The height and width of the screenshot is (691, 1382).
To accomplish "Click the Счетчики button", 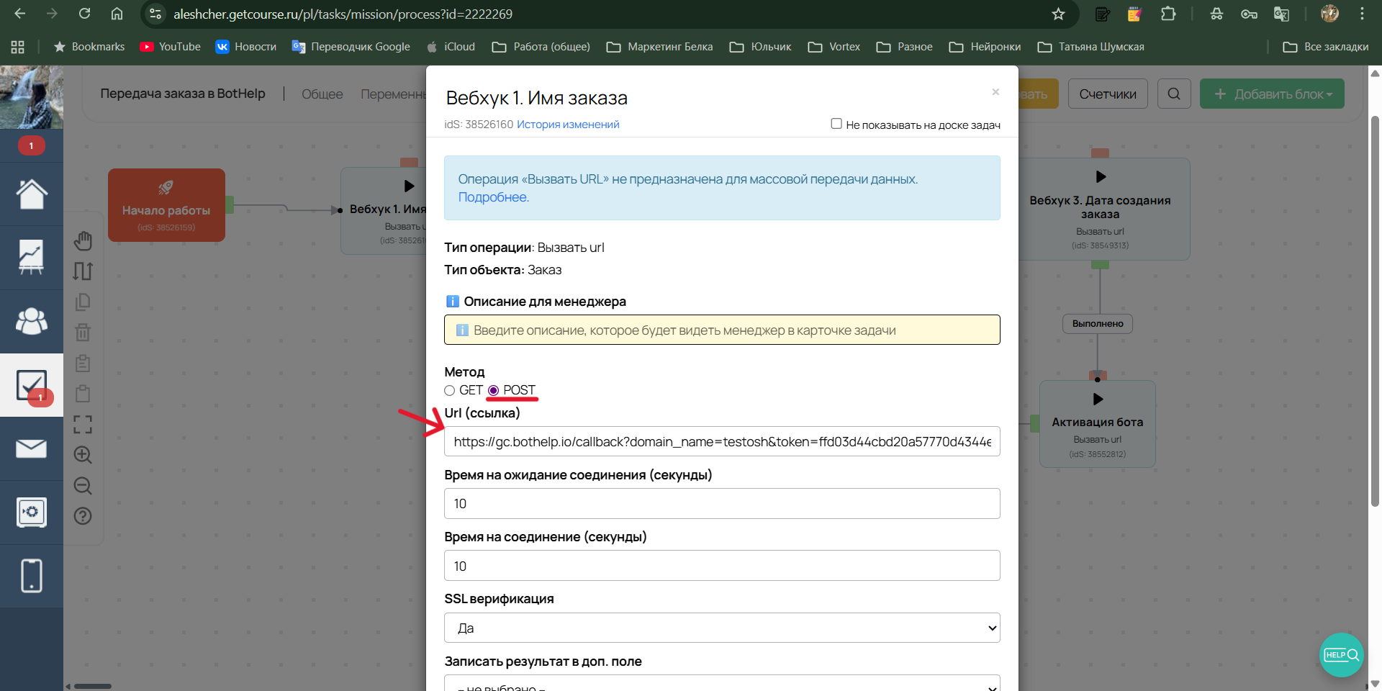I will pos(1107,94).
